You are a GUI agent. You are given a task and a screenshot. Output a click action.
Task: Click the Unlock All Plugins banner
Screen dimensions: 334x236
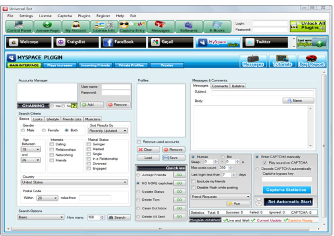click(x=308, y=26)
